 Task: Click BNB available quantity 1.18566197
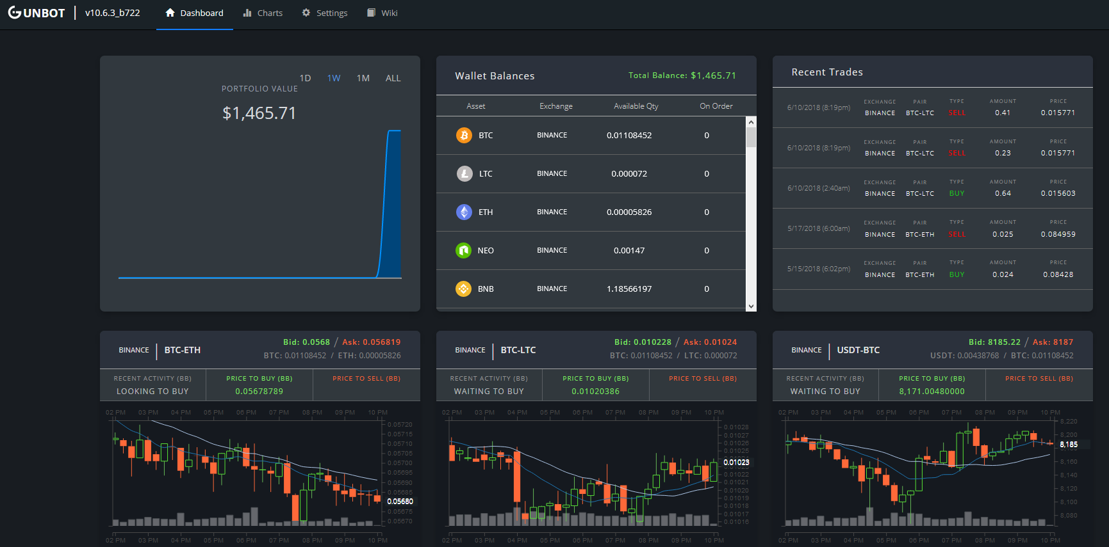(x=629, y=289)
